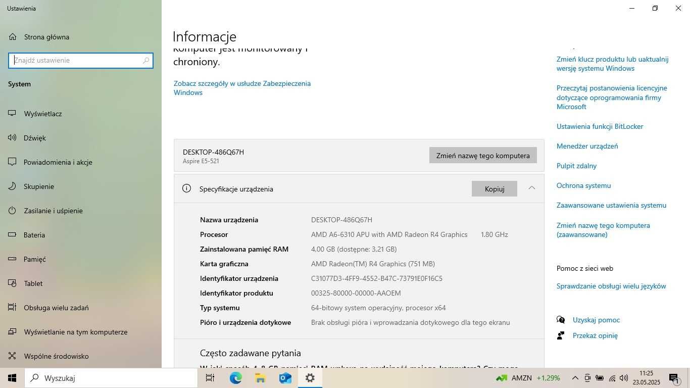The width and height of the screenshot is (690, 388).
Task: Open Zaawansowane ustawienia systemu link
Action: coord(611,205)
